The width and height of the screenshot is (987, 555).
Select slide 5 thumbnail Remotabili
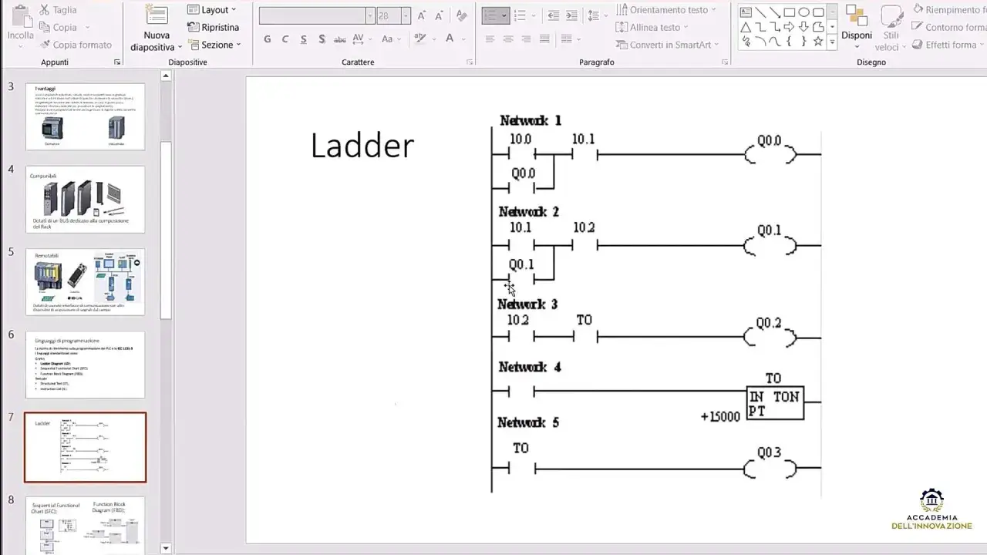85,281
